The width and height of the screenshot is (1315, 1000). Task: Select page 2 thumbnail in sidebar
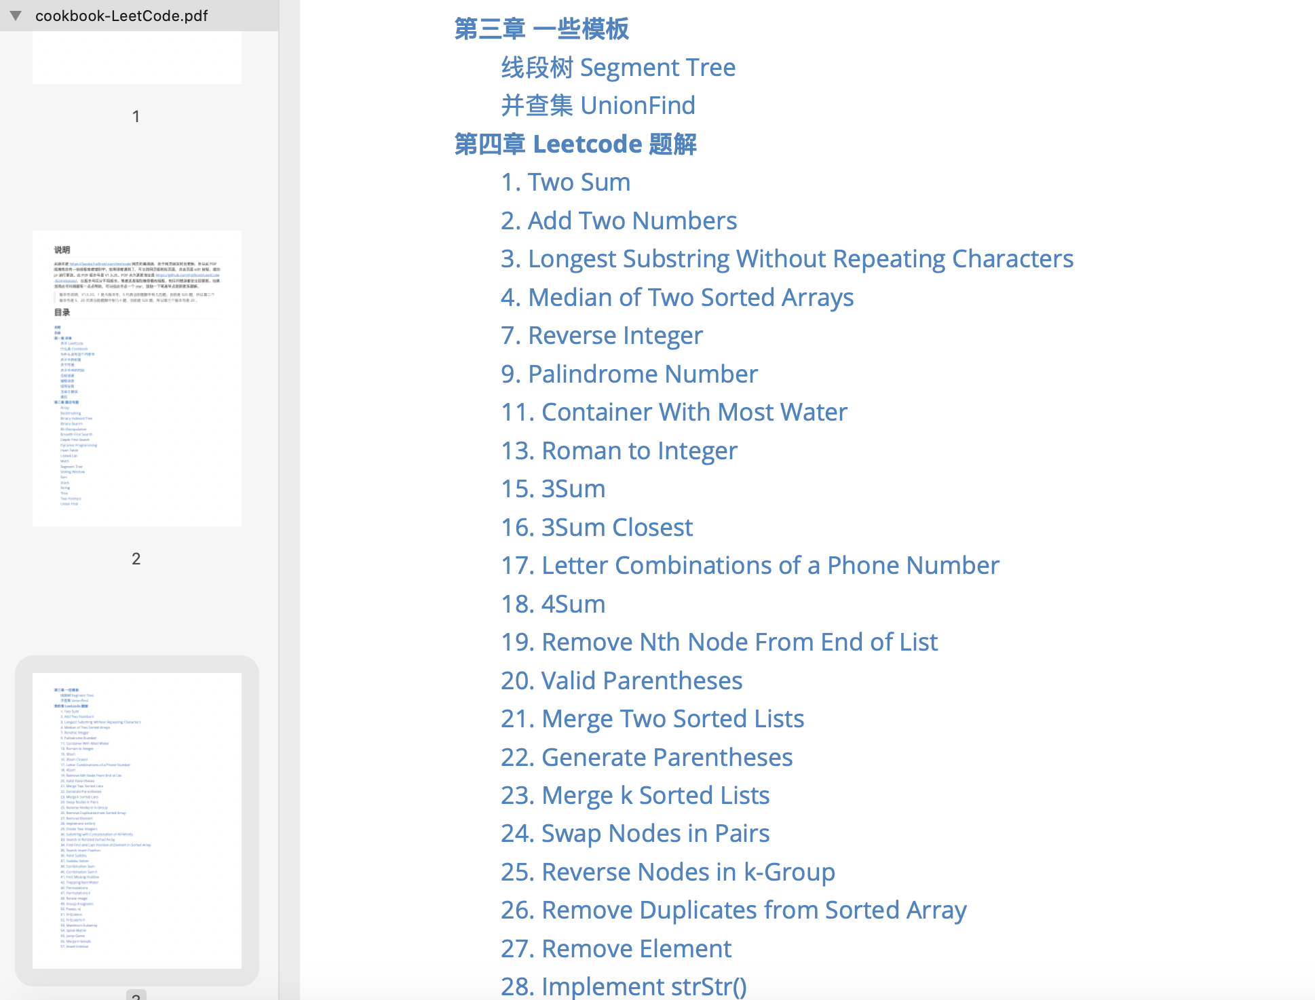(x=137, y=379)
